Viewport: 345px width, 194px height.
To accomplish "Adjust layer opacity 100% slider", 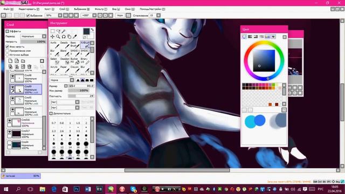I will (x=33, y=41).
